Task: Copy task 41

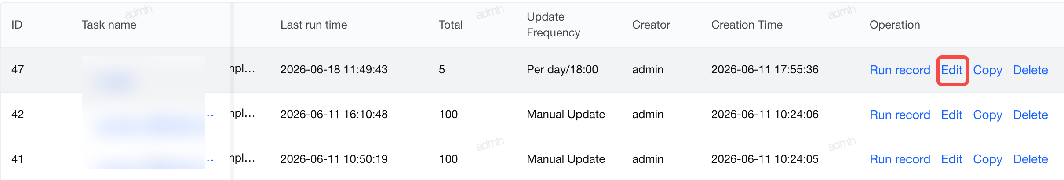Action: 987,159
